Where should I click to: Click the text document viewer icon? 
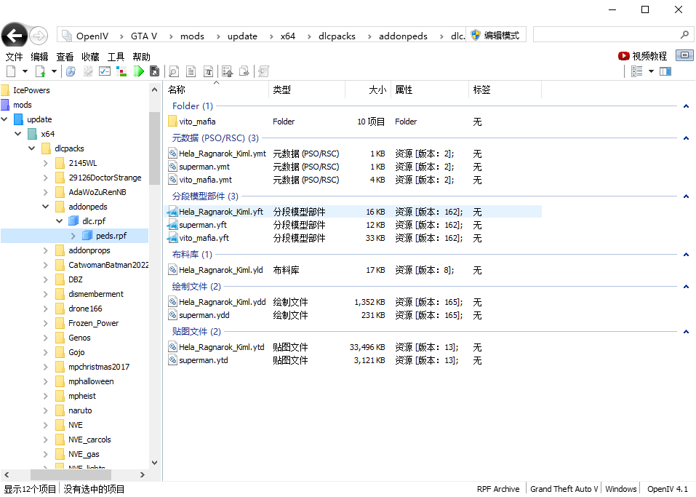[191, 71]
